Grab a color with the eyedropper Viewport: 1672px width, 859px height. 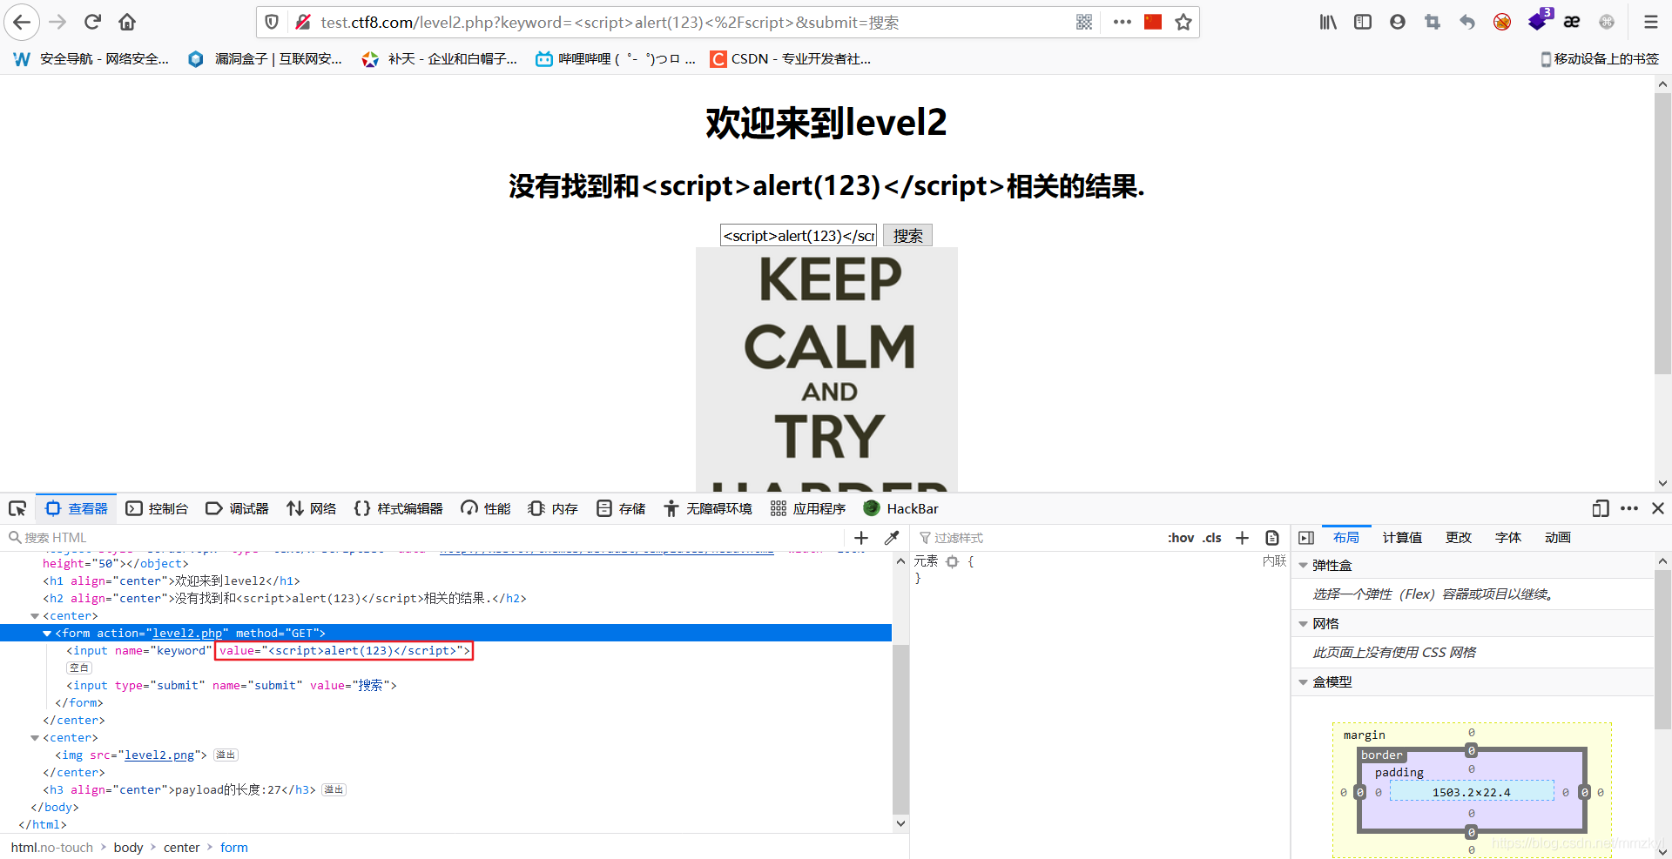click(892, 538)
